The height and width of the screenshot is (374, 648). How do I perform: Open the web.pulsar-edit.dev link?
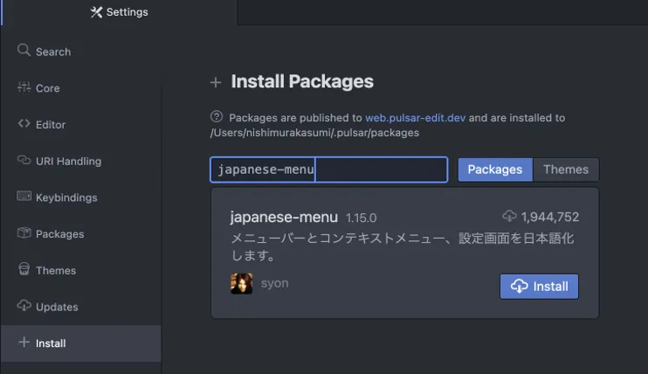[x=416, y=118]
